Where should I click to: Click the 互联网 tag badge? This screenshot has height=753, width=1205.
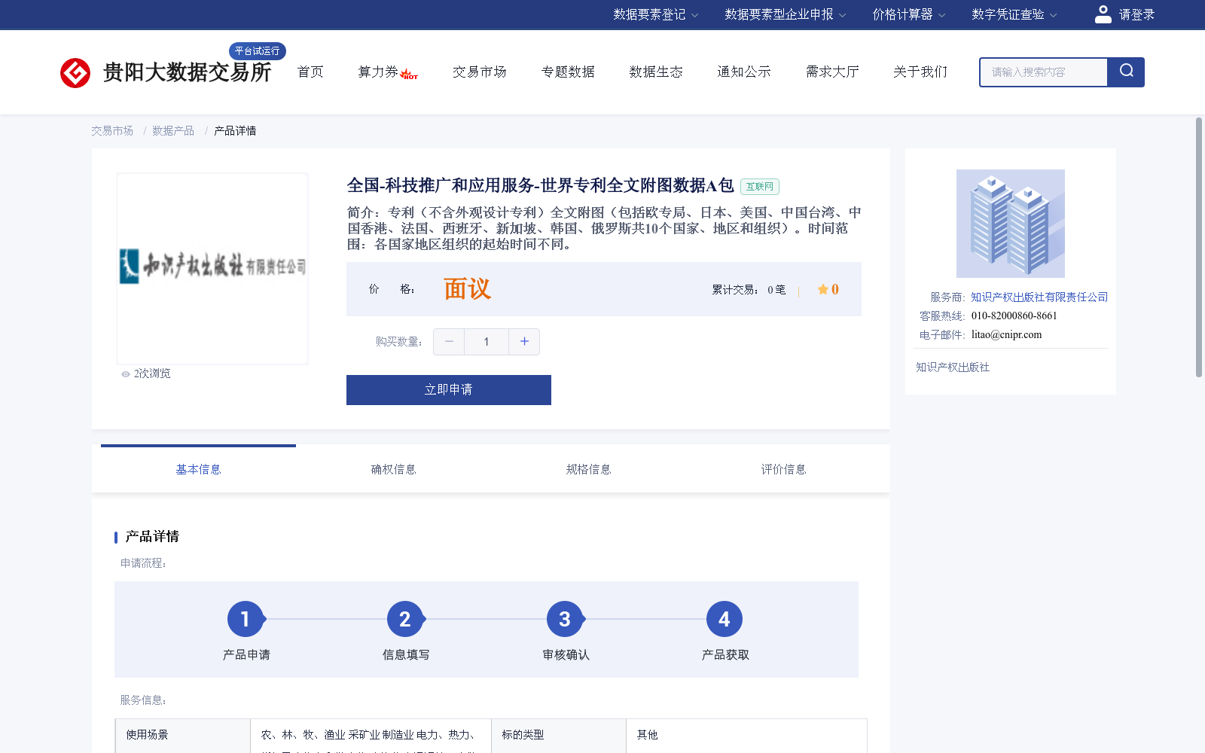pos(760,187)
